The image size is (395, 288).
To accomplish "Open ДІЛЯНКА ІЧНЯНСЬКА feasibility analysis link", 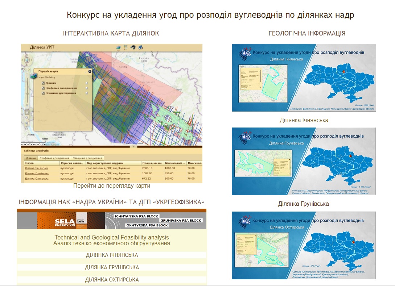I will point(112,255).
